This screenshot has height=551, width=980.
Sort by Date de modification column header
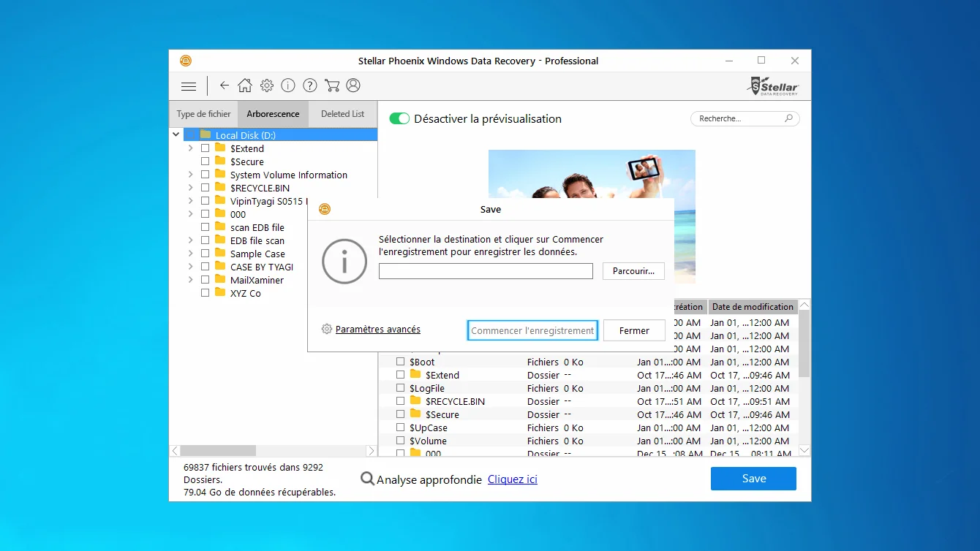753,307
